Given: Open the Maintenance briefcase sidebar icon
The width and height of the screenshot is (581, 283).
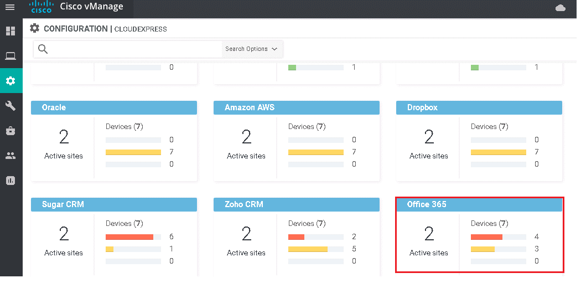Looking at the screenshot, I should [x=11, y=131].
